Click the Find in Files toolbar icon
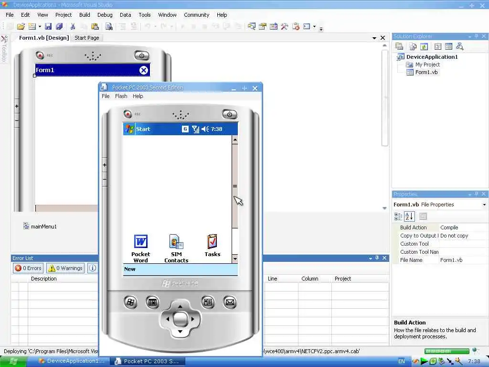 click(x=109, y=27)
